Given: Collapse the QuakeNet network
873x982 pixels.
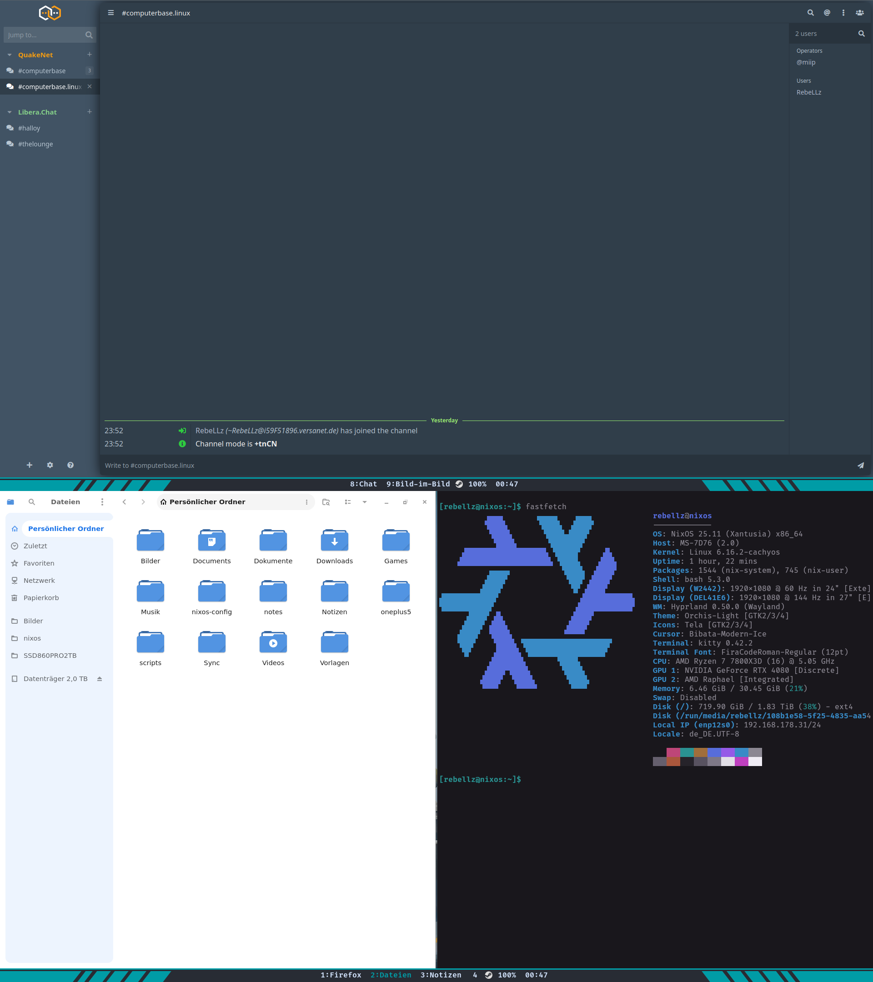Looking at the screenshot, I should click(x=10, y=55).
